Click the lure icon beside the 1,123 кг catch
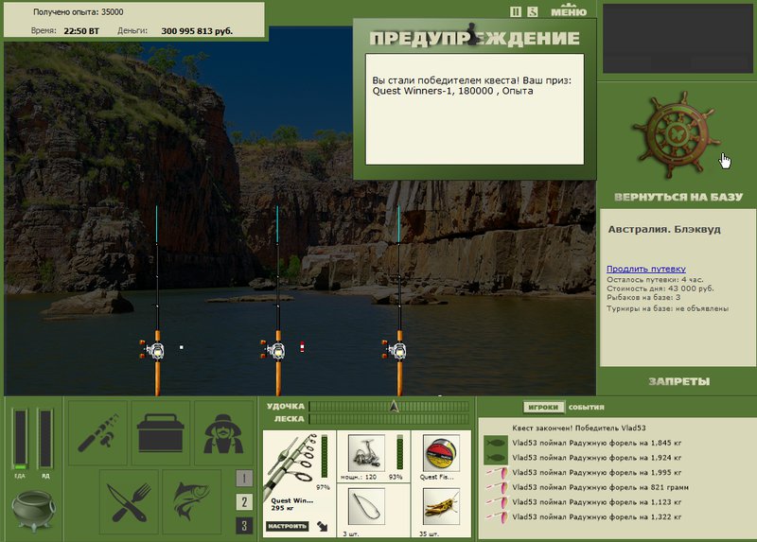The height and width of the screenshot is (542, 757). point(496,502)
